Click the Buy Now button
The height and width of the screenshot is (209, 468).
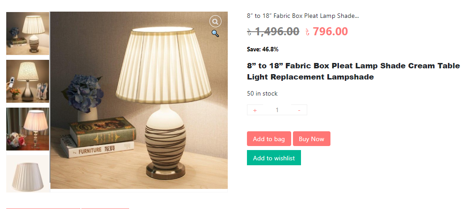tap(312, 139)
